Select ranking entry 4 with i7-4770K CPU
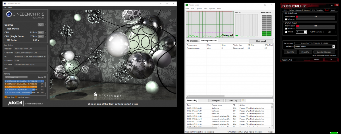The height and width of the screenshot is (134, 341). (24, 90)
